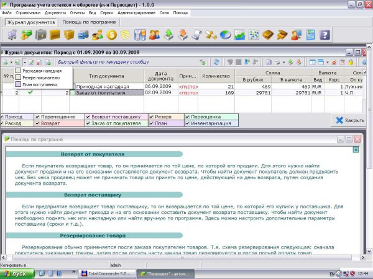Toggle the Резерв checkbox
Viewport: 373px width, 279px height.
click(x=151, y=117)
